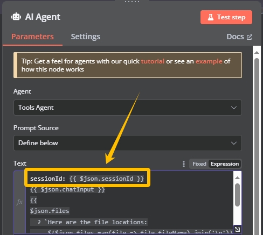Image resolution: width=263 pixels, height=235 pixels.
Task: Click the AI Agent robot icon
Action: (16, 17)
